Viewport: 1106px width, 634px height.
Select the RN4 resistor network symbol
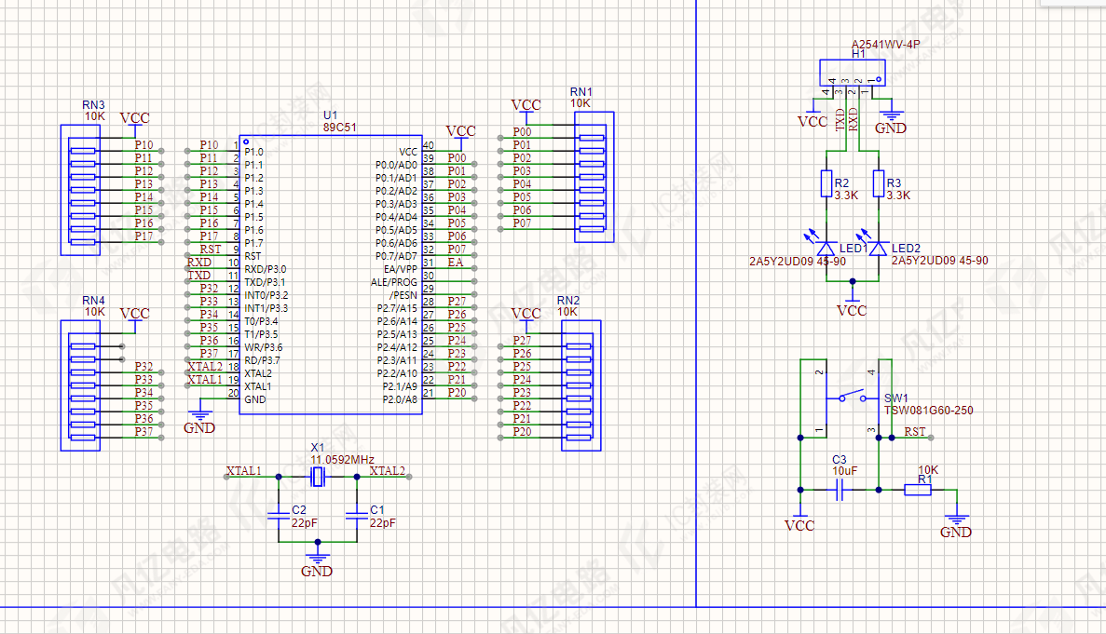[80, 385]
